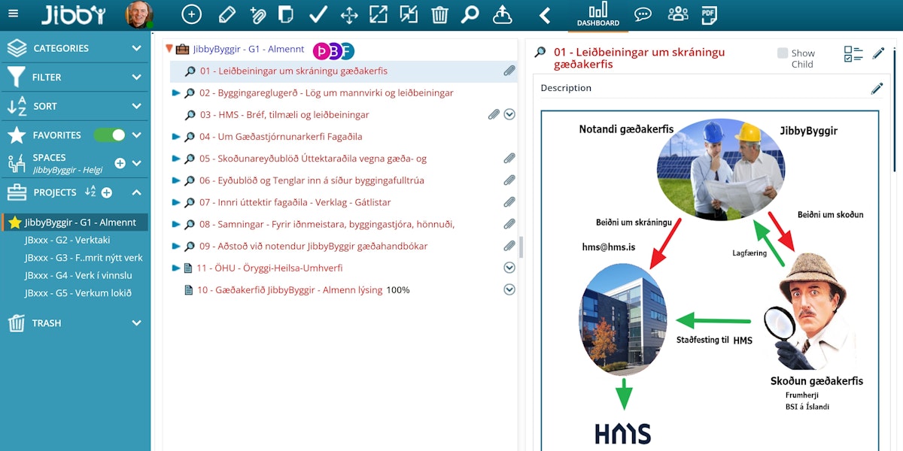Toggle the Favorites switch off

pos(109,135)
